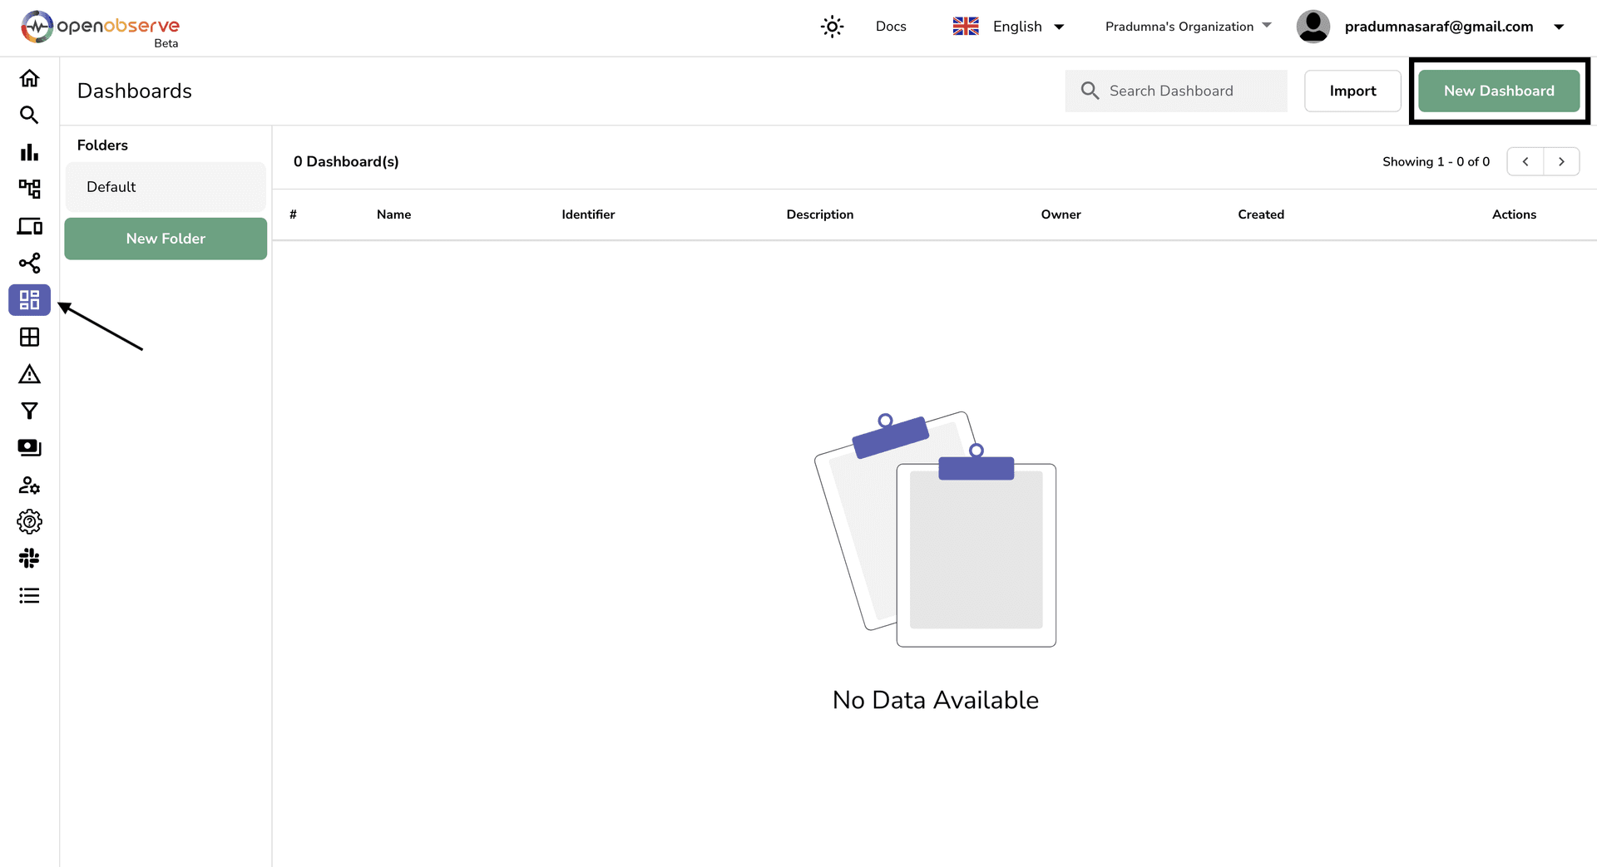Go to next page of dashboards

[x=1561, y=161]
